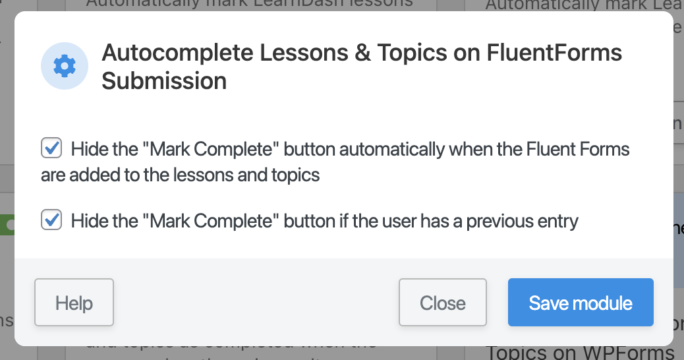Uncheck the Fluent Forms auto-hide checkbox
Image resolution: width=684 pixels, height=360 pixels.
51,148
